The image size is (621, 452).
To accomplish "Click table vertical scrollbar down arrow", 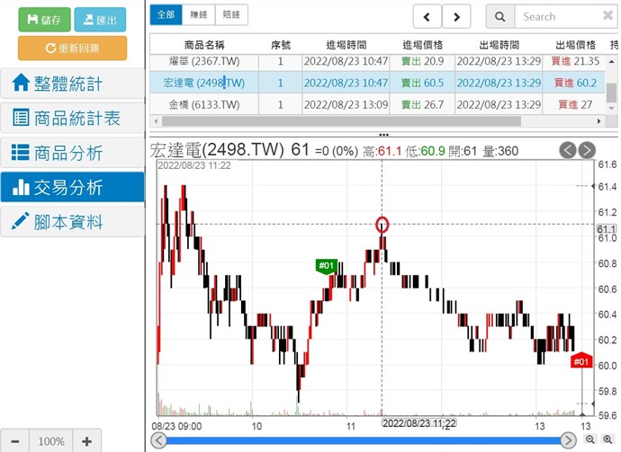I will coord(611,108).
